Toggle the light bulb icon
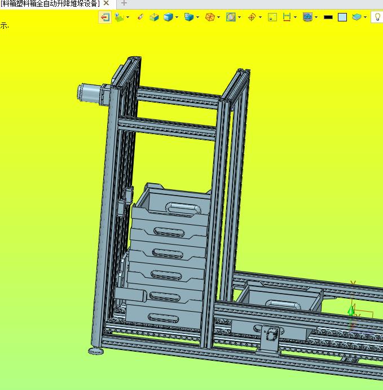 [x=377, y=17]
